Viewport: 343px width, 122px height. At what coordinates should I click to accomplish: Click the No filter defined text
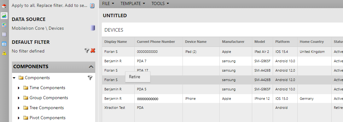[x=28, y=51]
